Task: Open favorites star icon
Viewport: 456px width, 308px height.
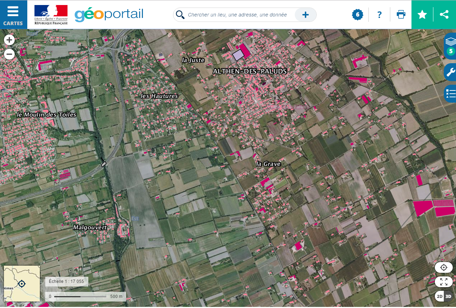Action: point(422,15)
